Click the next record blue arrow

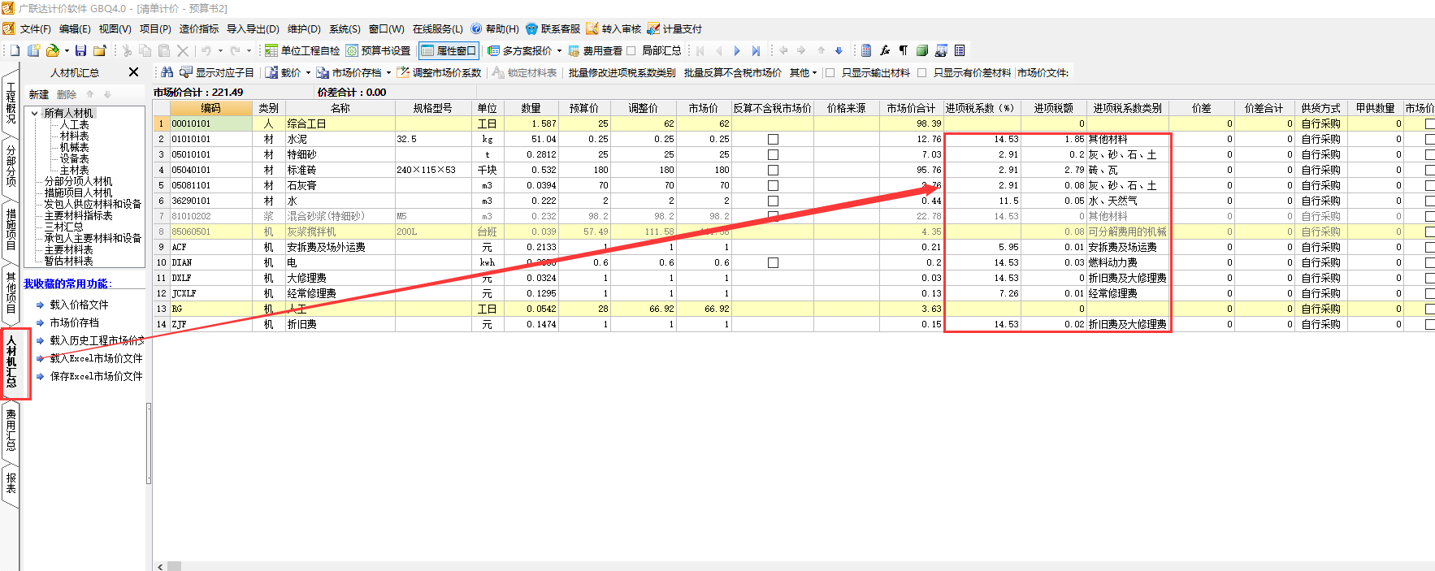tap(737, 50)
